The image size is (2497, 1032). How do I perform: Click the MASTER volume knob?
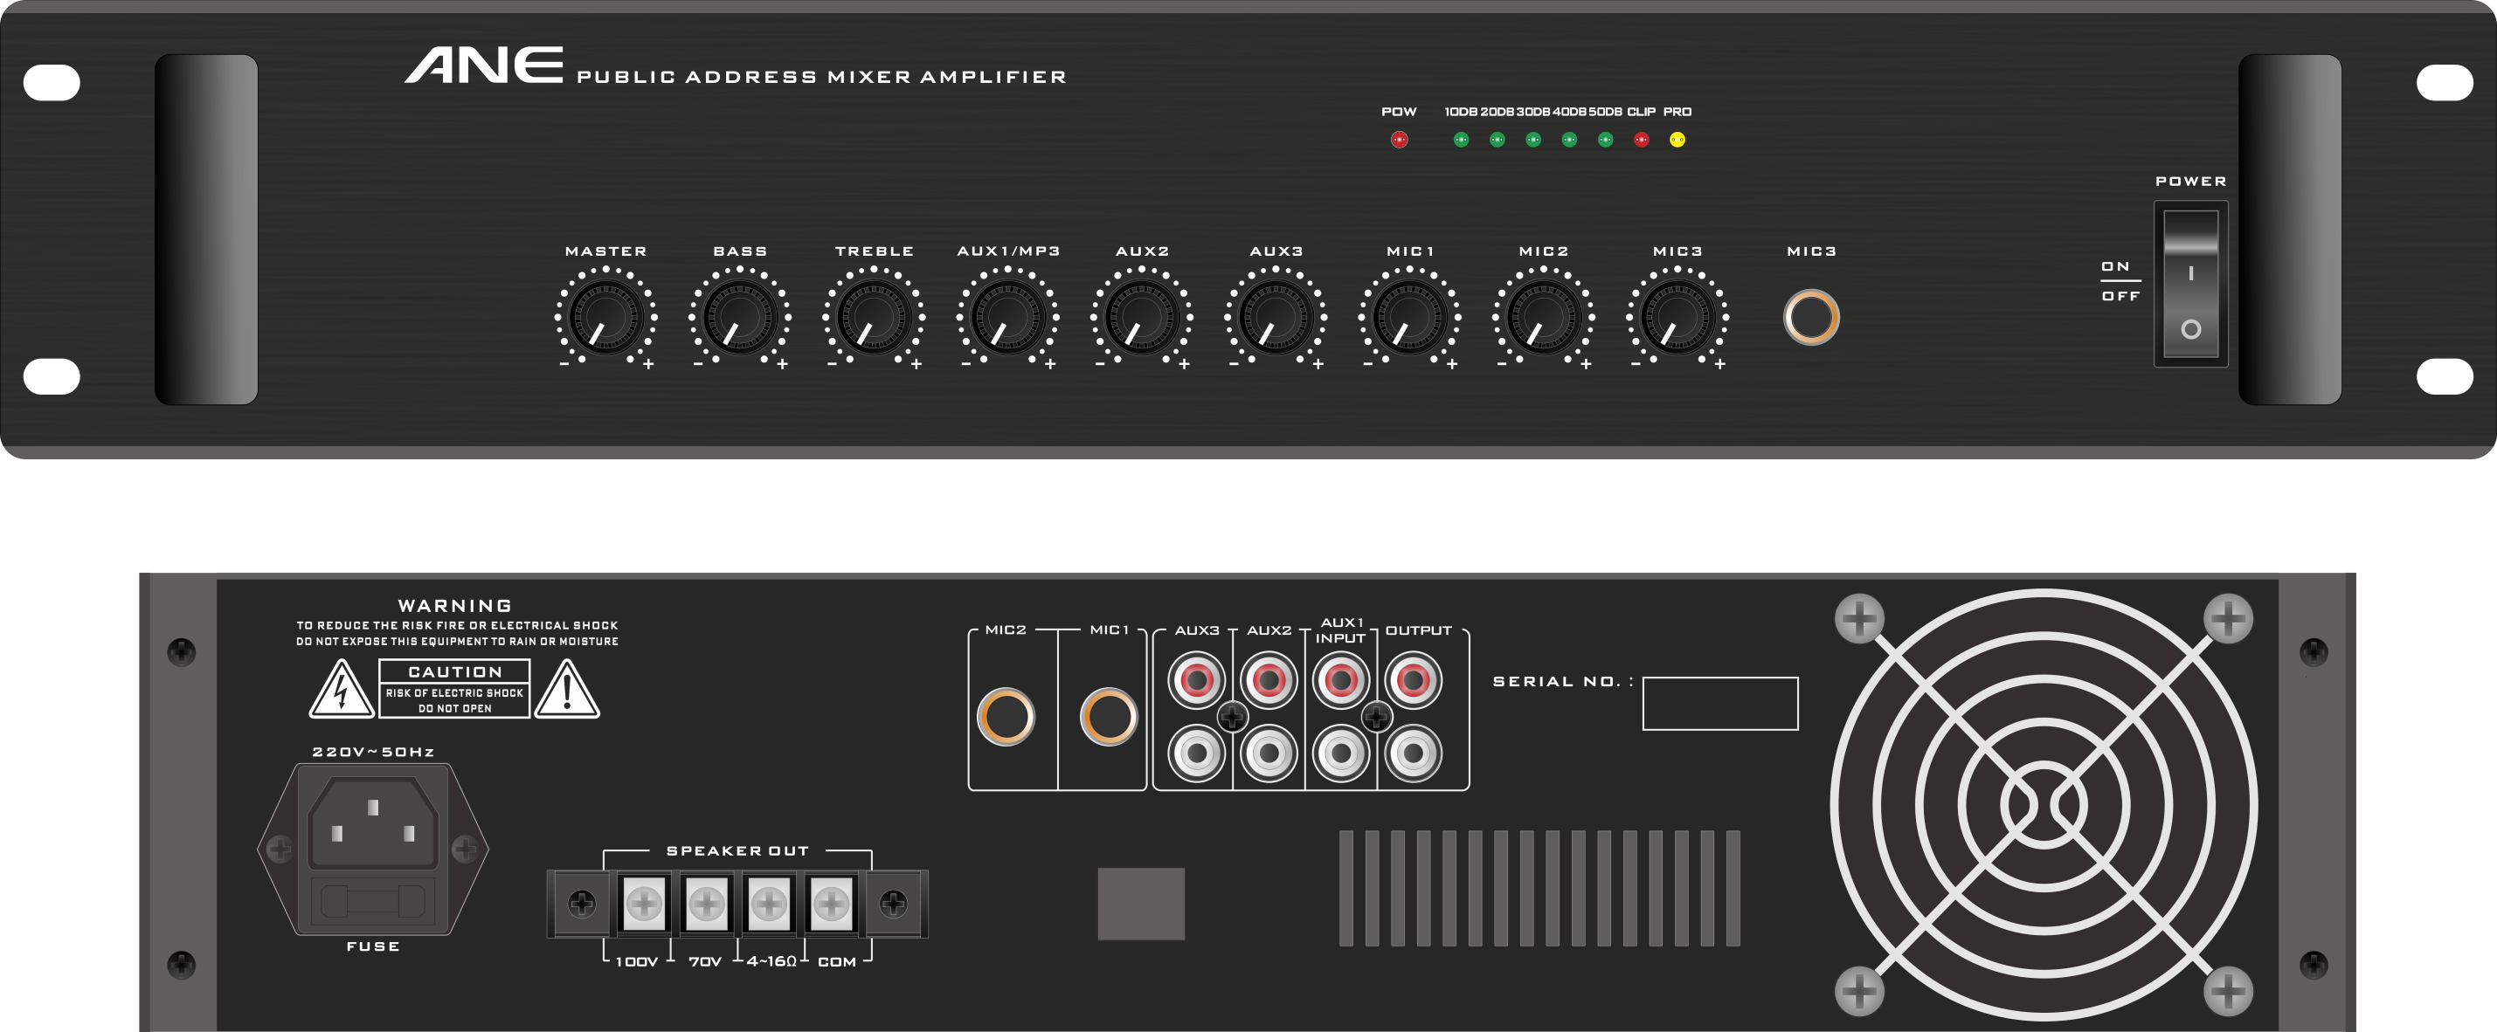[605, 317]
